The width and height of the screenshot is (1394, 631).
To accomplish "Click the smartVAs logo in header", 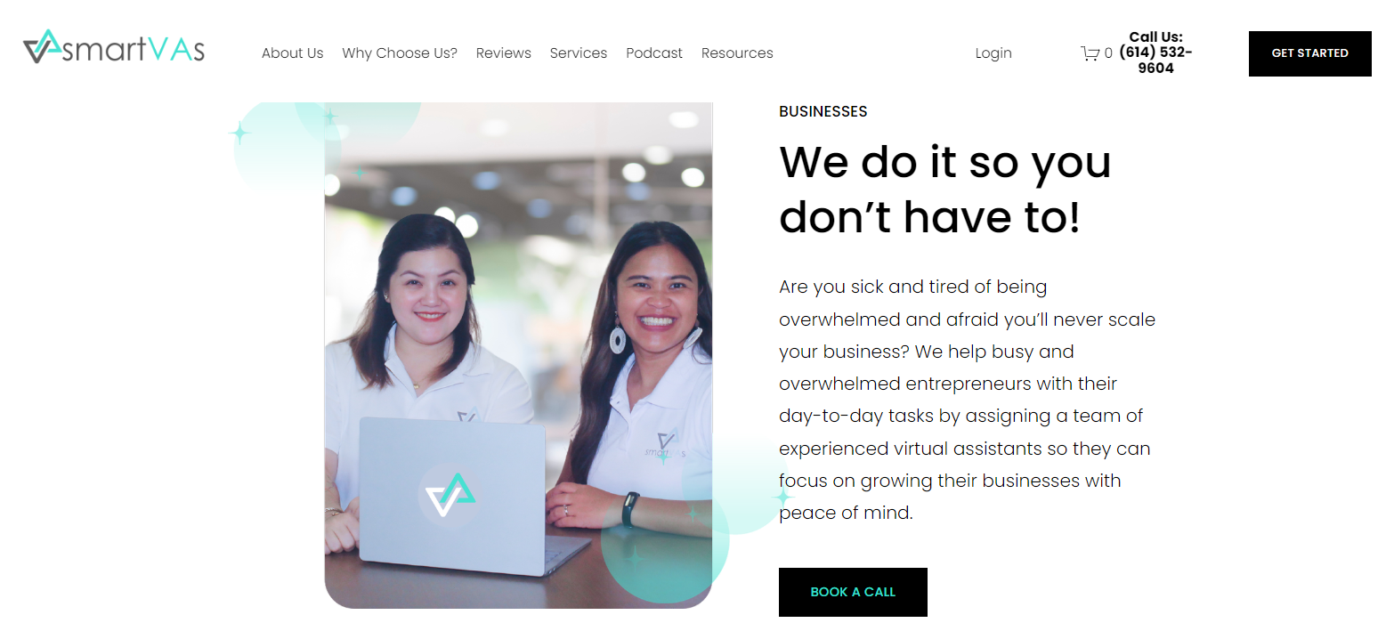I will click(114, 47).
